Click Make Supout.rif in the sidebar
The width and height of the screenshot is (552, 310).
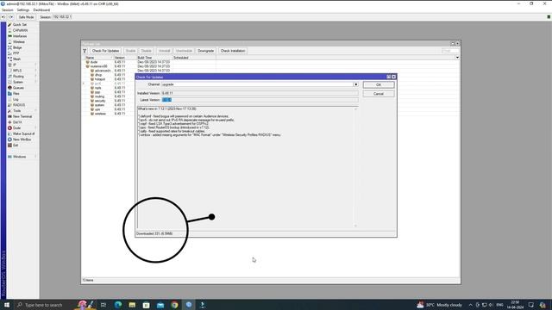pos(23,133)
